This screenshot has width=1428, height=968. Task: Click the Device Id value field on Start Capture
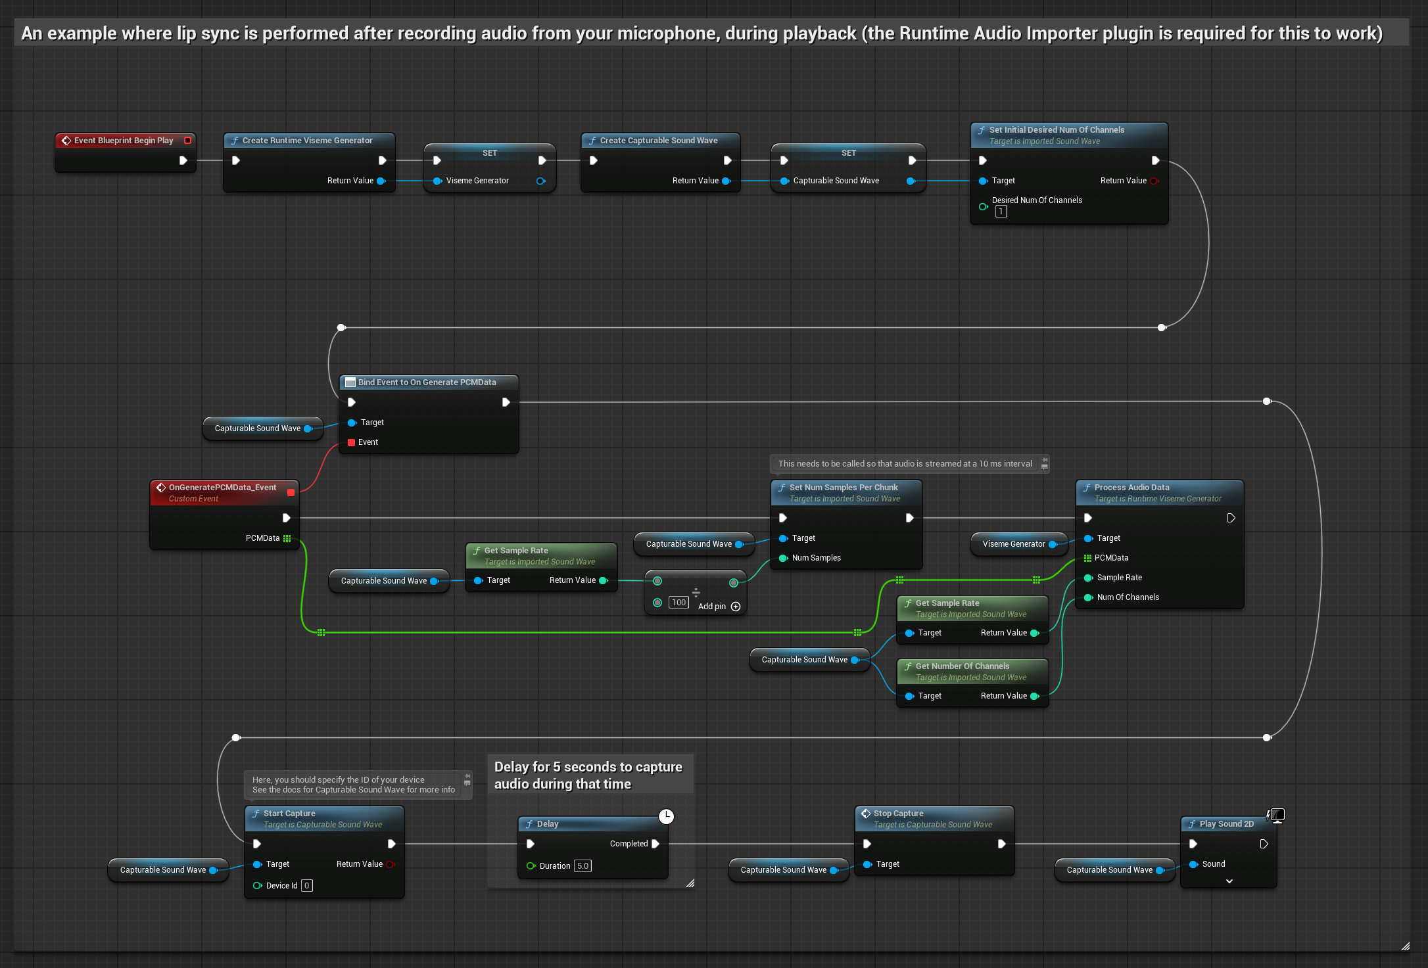[306, 886]
